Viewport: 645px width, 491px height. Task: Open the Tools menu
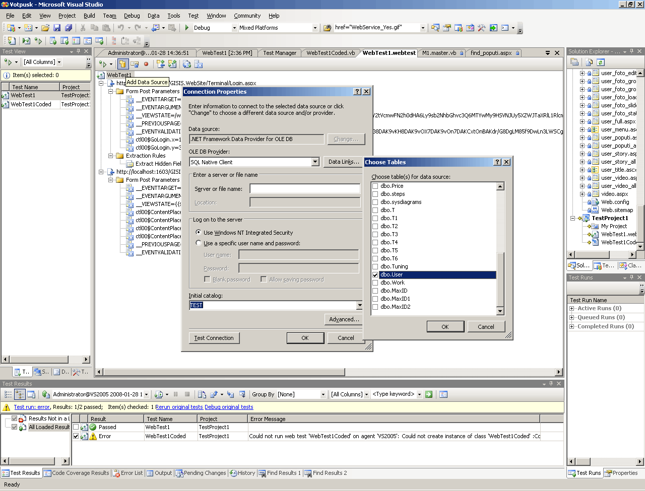(x=174, y=16)
